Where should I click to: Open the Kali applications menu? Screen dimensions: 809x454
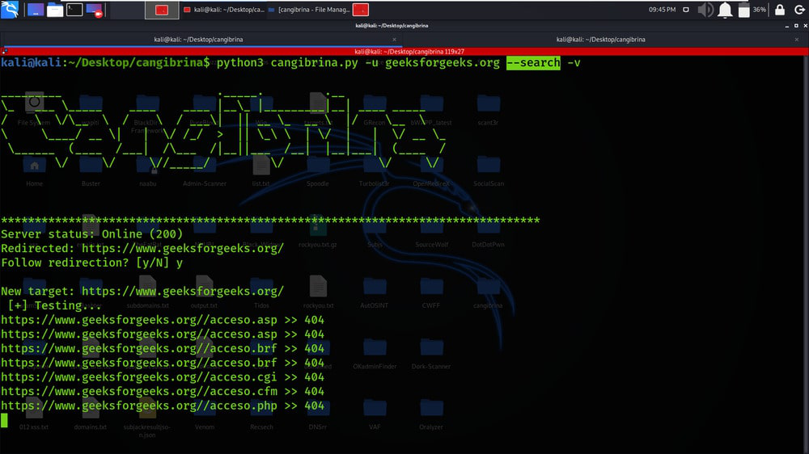(x=10, y=9)
